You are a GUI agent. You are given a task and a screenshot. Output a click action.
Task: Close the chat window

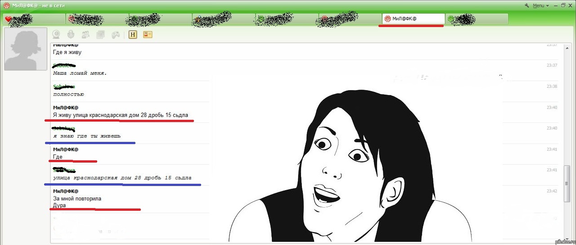(x=570, y=5)
